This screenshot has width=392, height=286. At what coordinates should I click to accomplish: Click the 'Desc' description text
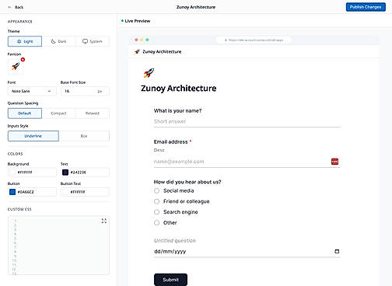(159, 150)
